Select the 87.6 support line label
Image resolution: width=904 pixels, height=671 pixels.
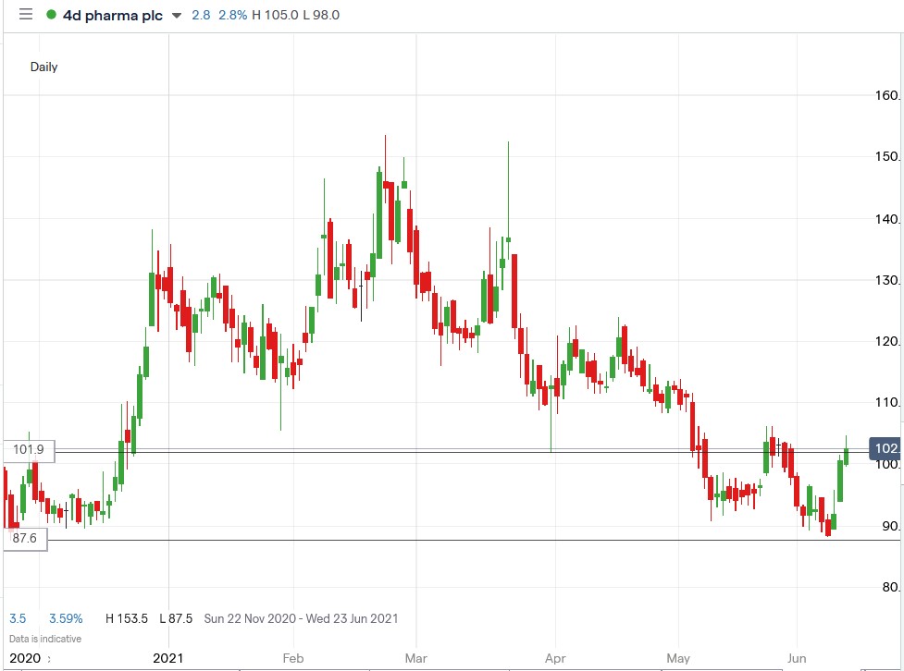(x=25, y=541)
